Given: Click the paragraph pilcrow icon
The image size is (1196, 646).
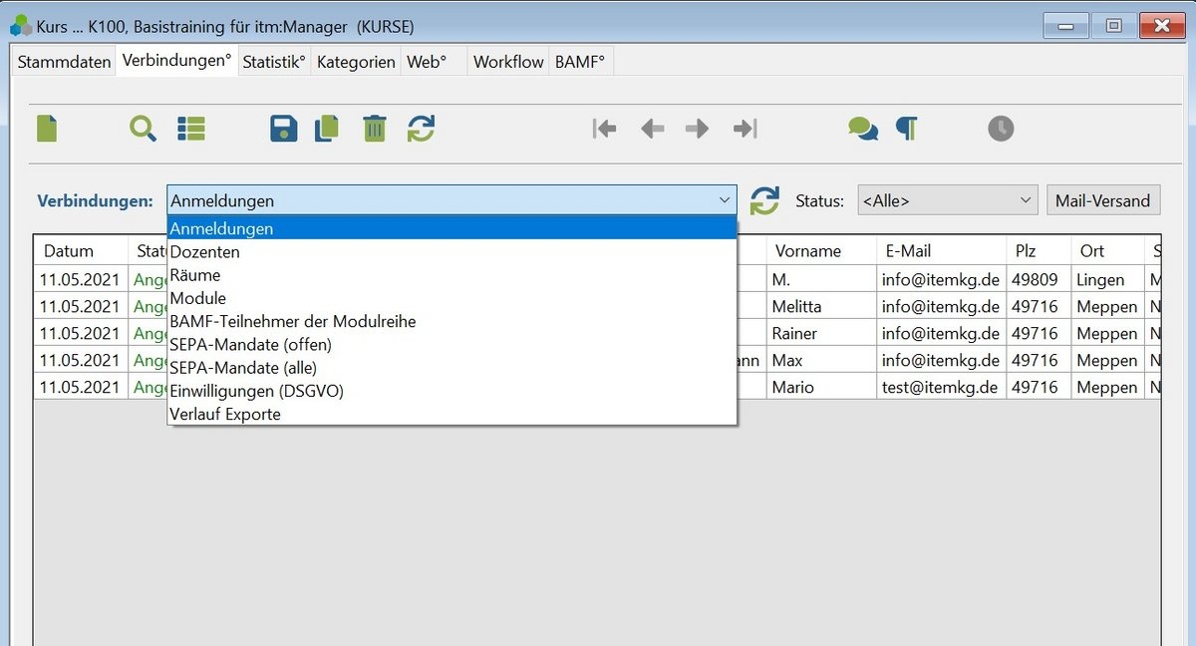Looking at the screenshot, I should pyautogui.click(x=906, y=129).
